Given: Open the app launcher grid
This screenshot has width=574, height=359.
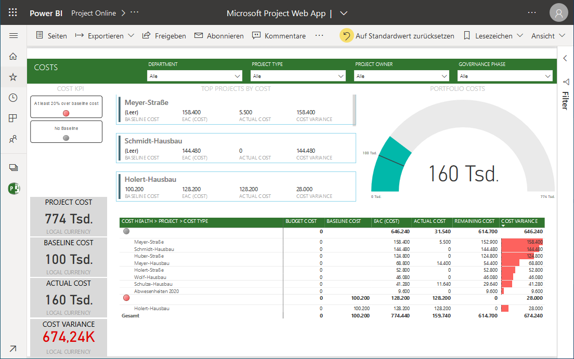Looking at the screenshot, I should click(x=13, y=13).
